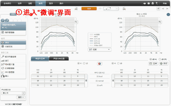Click right IG normal 500 Hz cell 18
The image size is (171, 106).
pos(121,81)
